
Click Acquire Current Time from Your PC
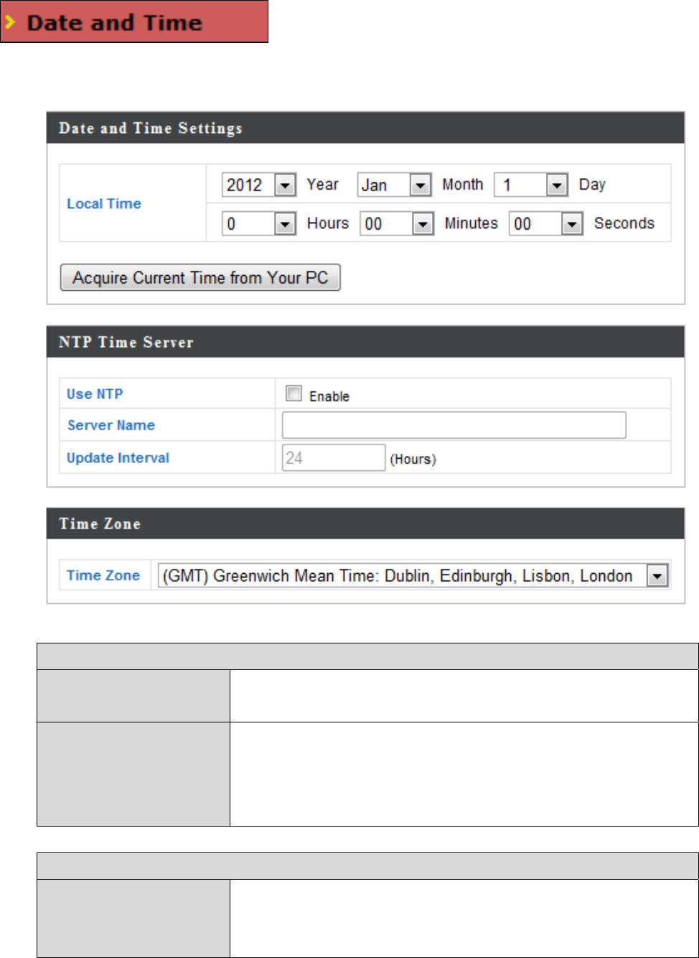point(200,278)
